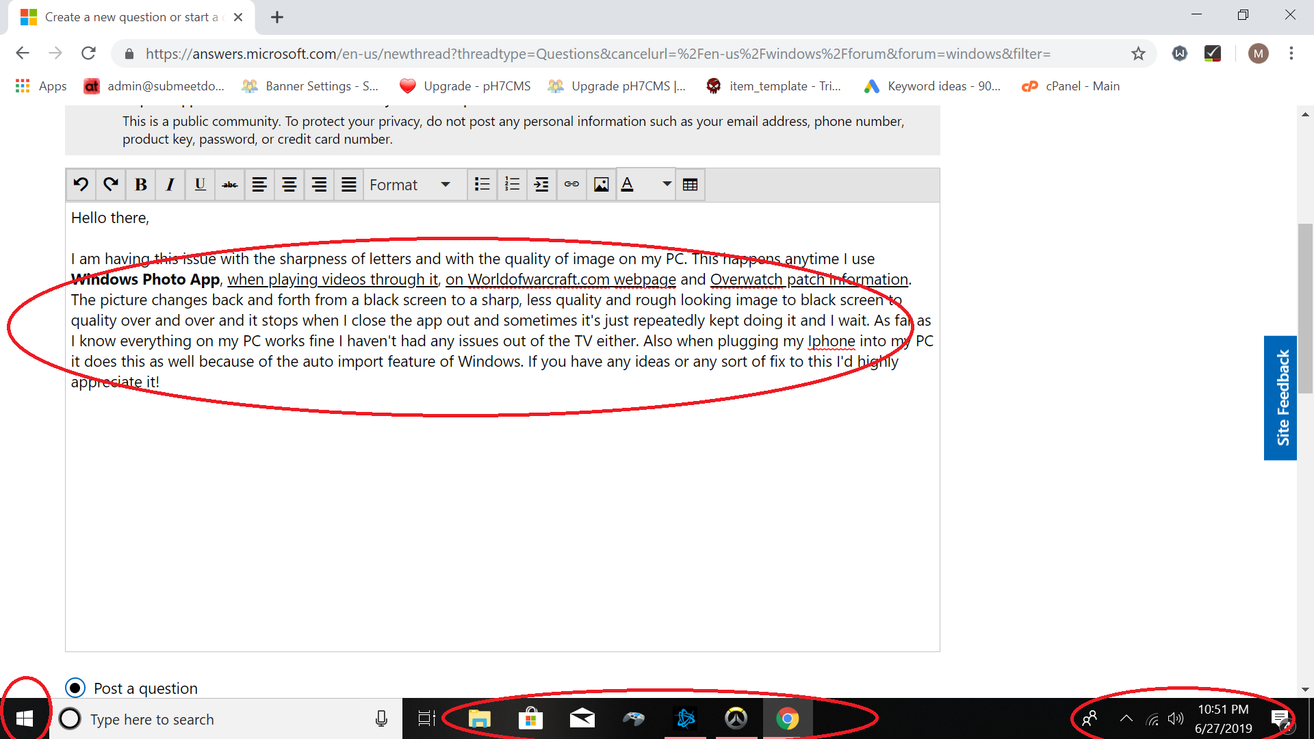Open Microsoft Store from the taskbar
The width and height of the screenshot is (1314, 739).
tap(531, 718)
